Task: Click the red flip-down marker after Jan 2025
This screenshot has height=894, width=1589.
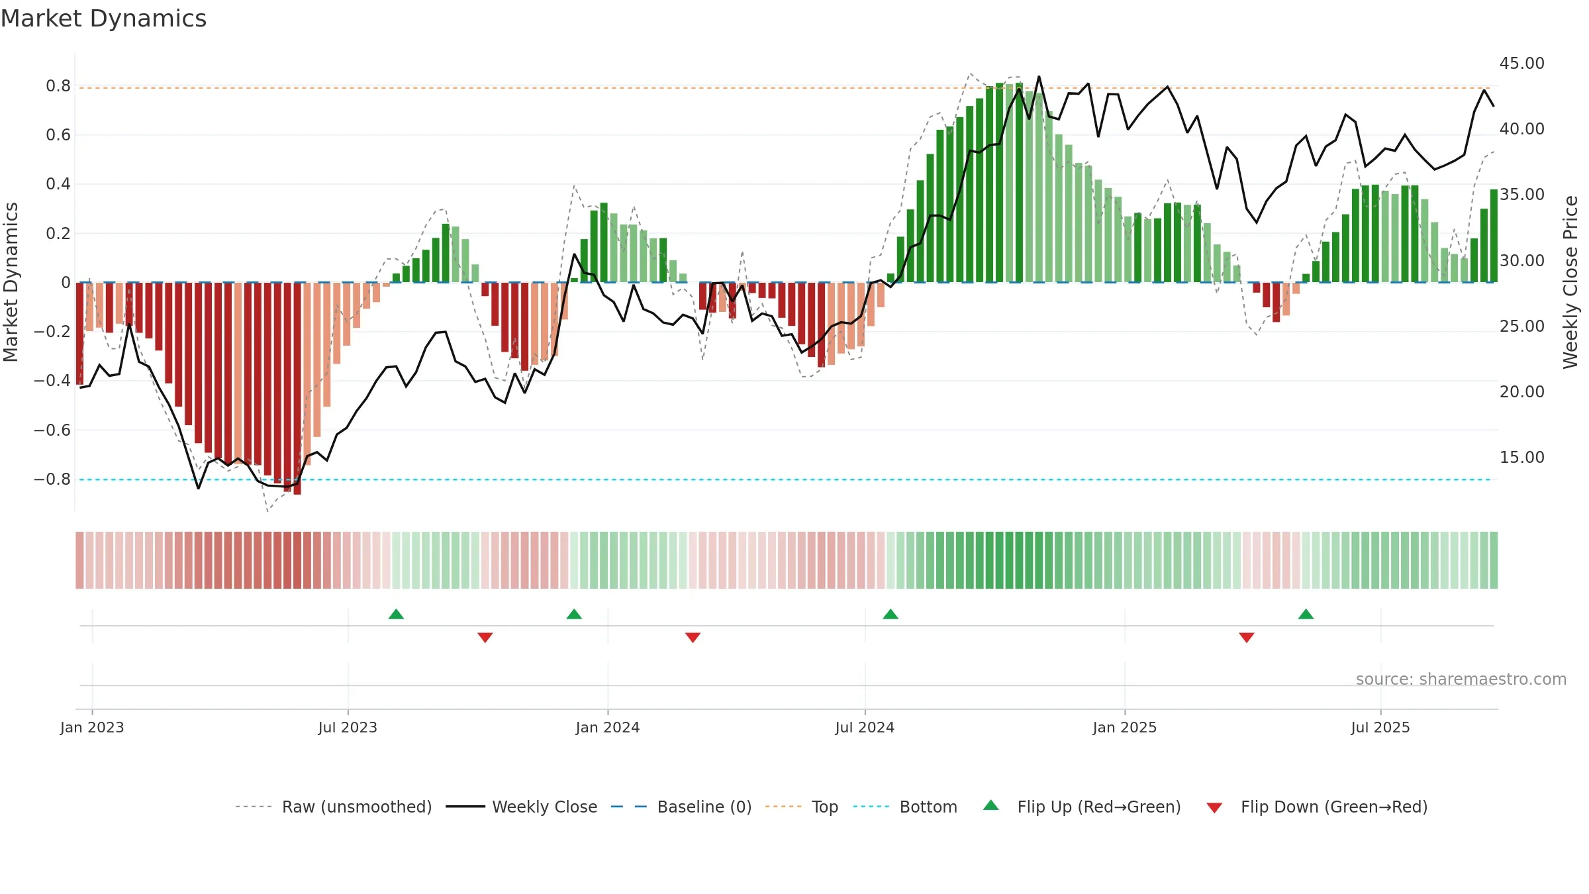Action: pos(1246,637)
